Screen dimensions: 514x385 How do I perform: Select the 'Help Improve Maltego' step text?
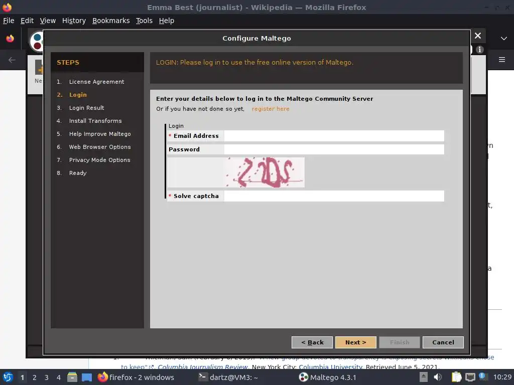pos(100,134)
